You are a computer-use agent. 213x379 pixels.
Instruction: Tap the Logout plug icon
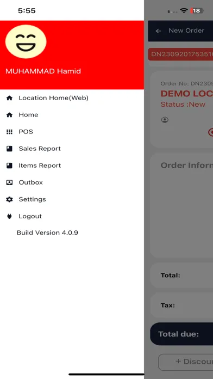9,216
